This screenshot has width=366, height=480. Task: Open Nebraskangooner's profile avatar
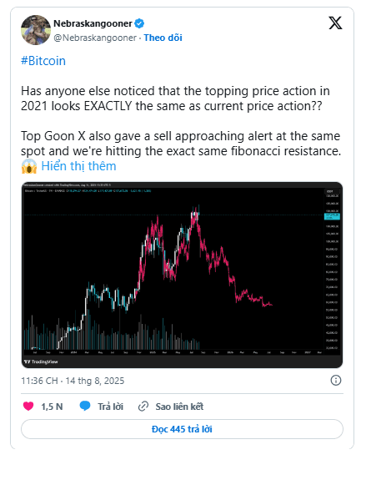coord(36,30)
